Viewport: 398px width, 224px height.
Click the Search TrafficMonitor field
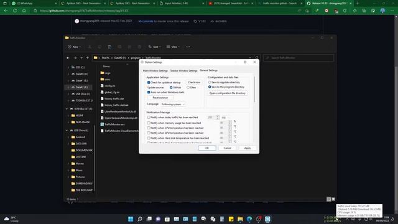[x=298, y=58]
